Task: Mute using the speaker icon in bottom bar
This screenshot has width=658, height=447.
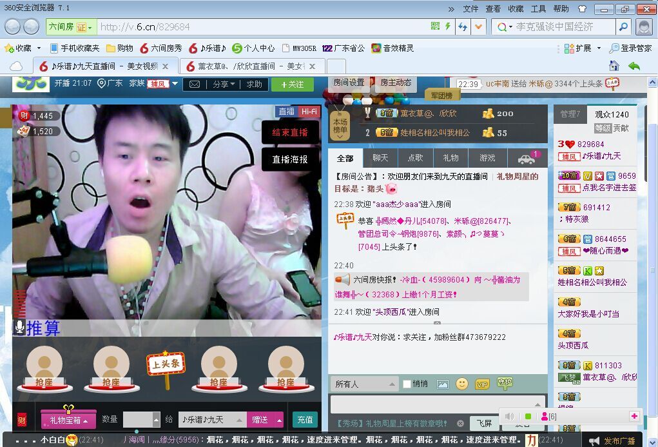Action: click(509, 416)
